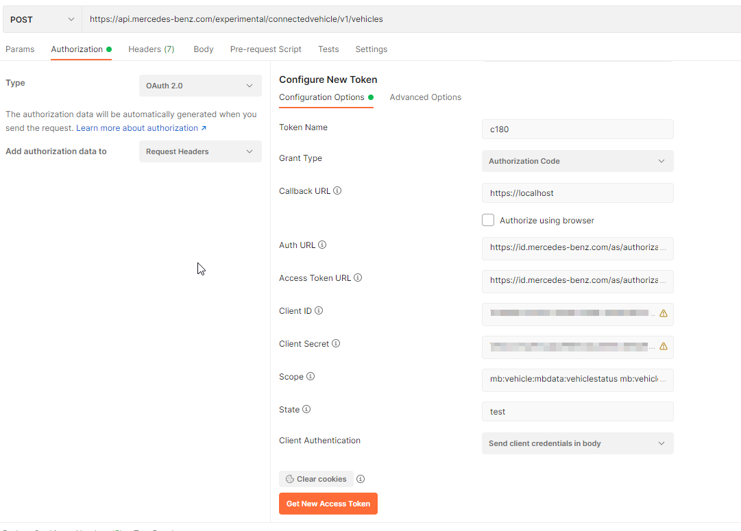
Task: Click the Token Name field c180
Action: pyautogui.click(x=577, y=129)
